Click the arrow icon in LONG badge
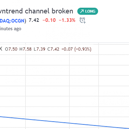This screenshot has height=129, width=129. [x=82, y=11]
